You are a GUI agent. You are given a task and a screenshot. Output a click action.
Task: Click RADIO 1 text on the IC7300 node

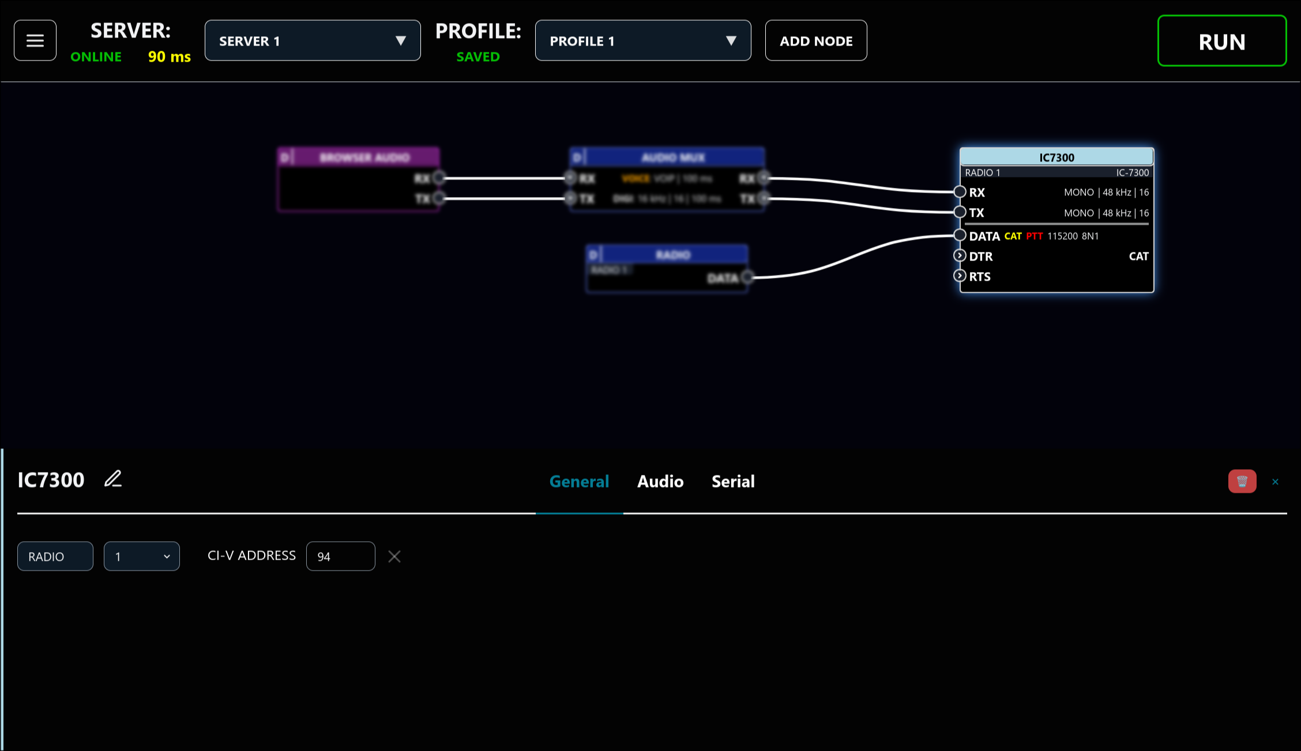(x=983, y=173)
